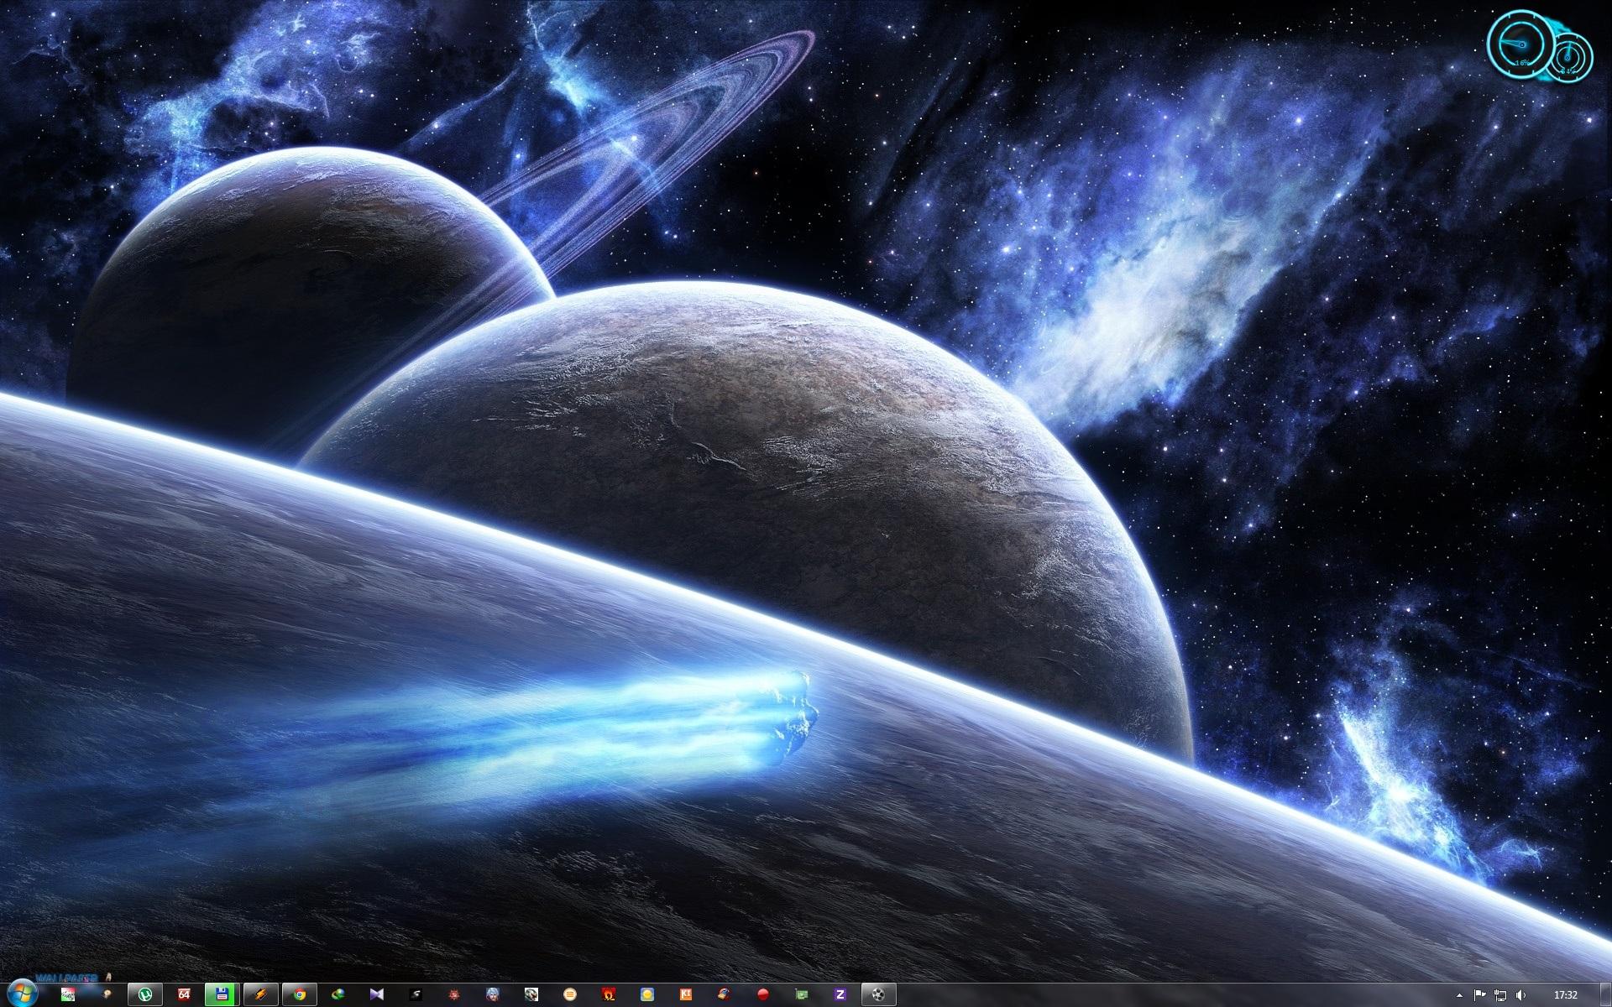Click the creature game icon on taskbar
Viewport: 1612px width, 1007px height.
[x=531, y=995]
